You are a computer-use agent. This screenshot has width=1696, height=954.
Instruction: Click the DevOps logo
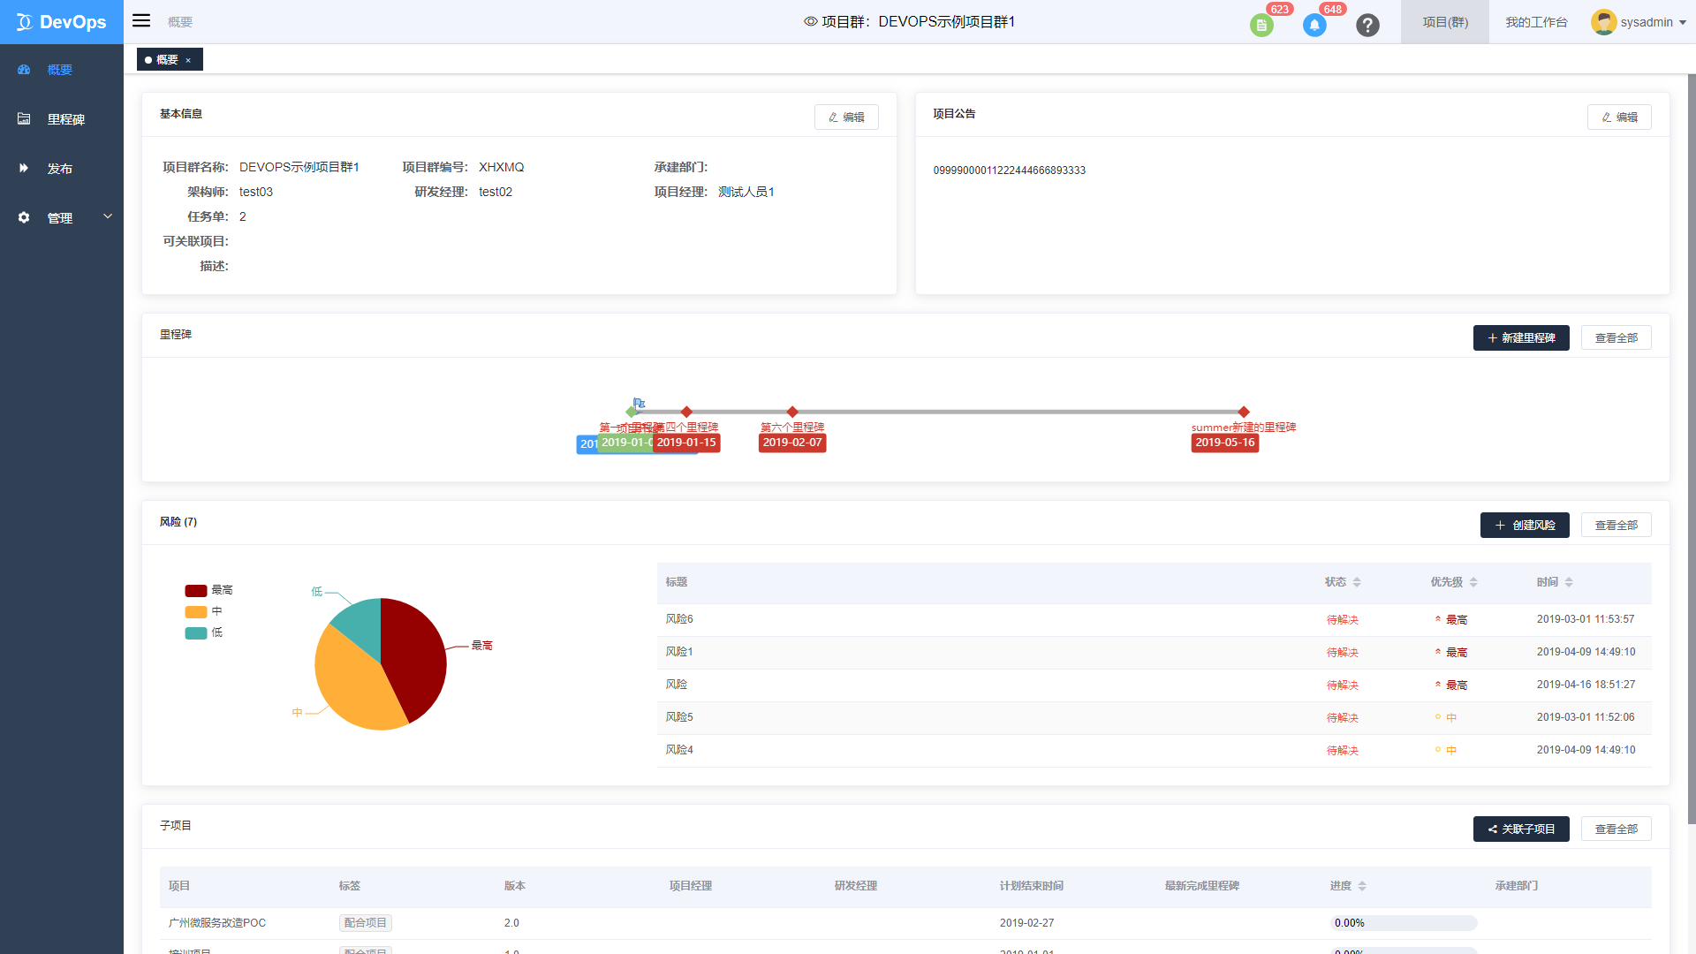(x=62, y=22)
